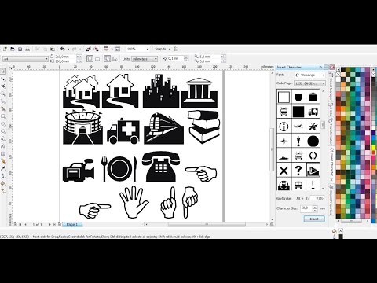Image resolution: width=377 pixels, height=283 pixels.
Task: Select the question mark character cell
Action: pos(298,170)
